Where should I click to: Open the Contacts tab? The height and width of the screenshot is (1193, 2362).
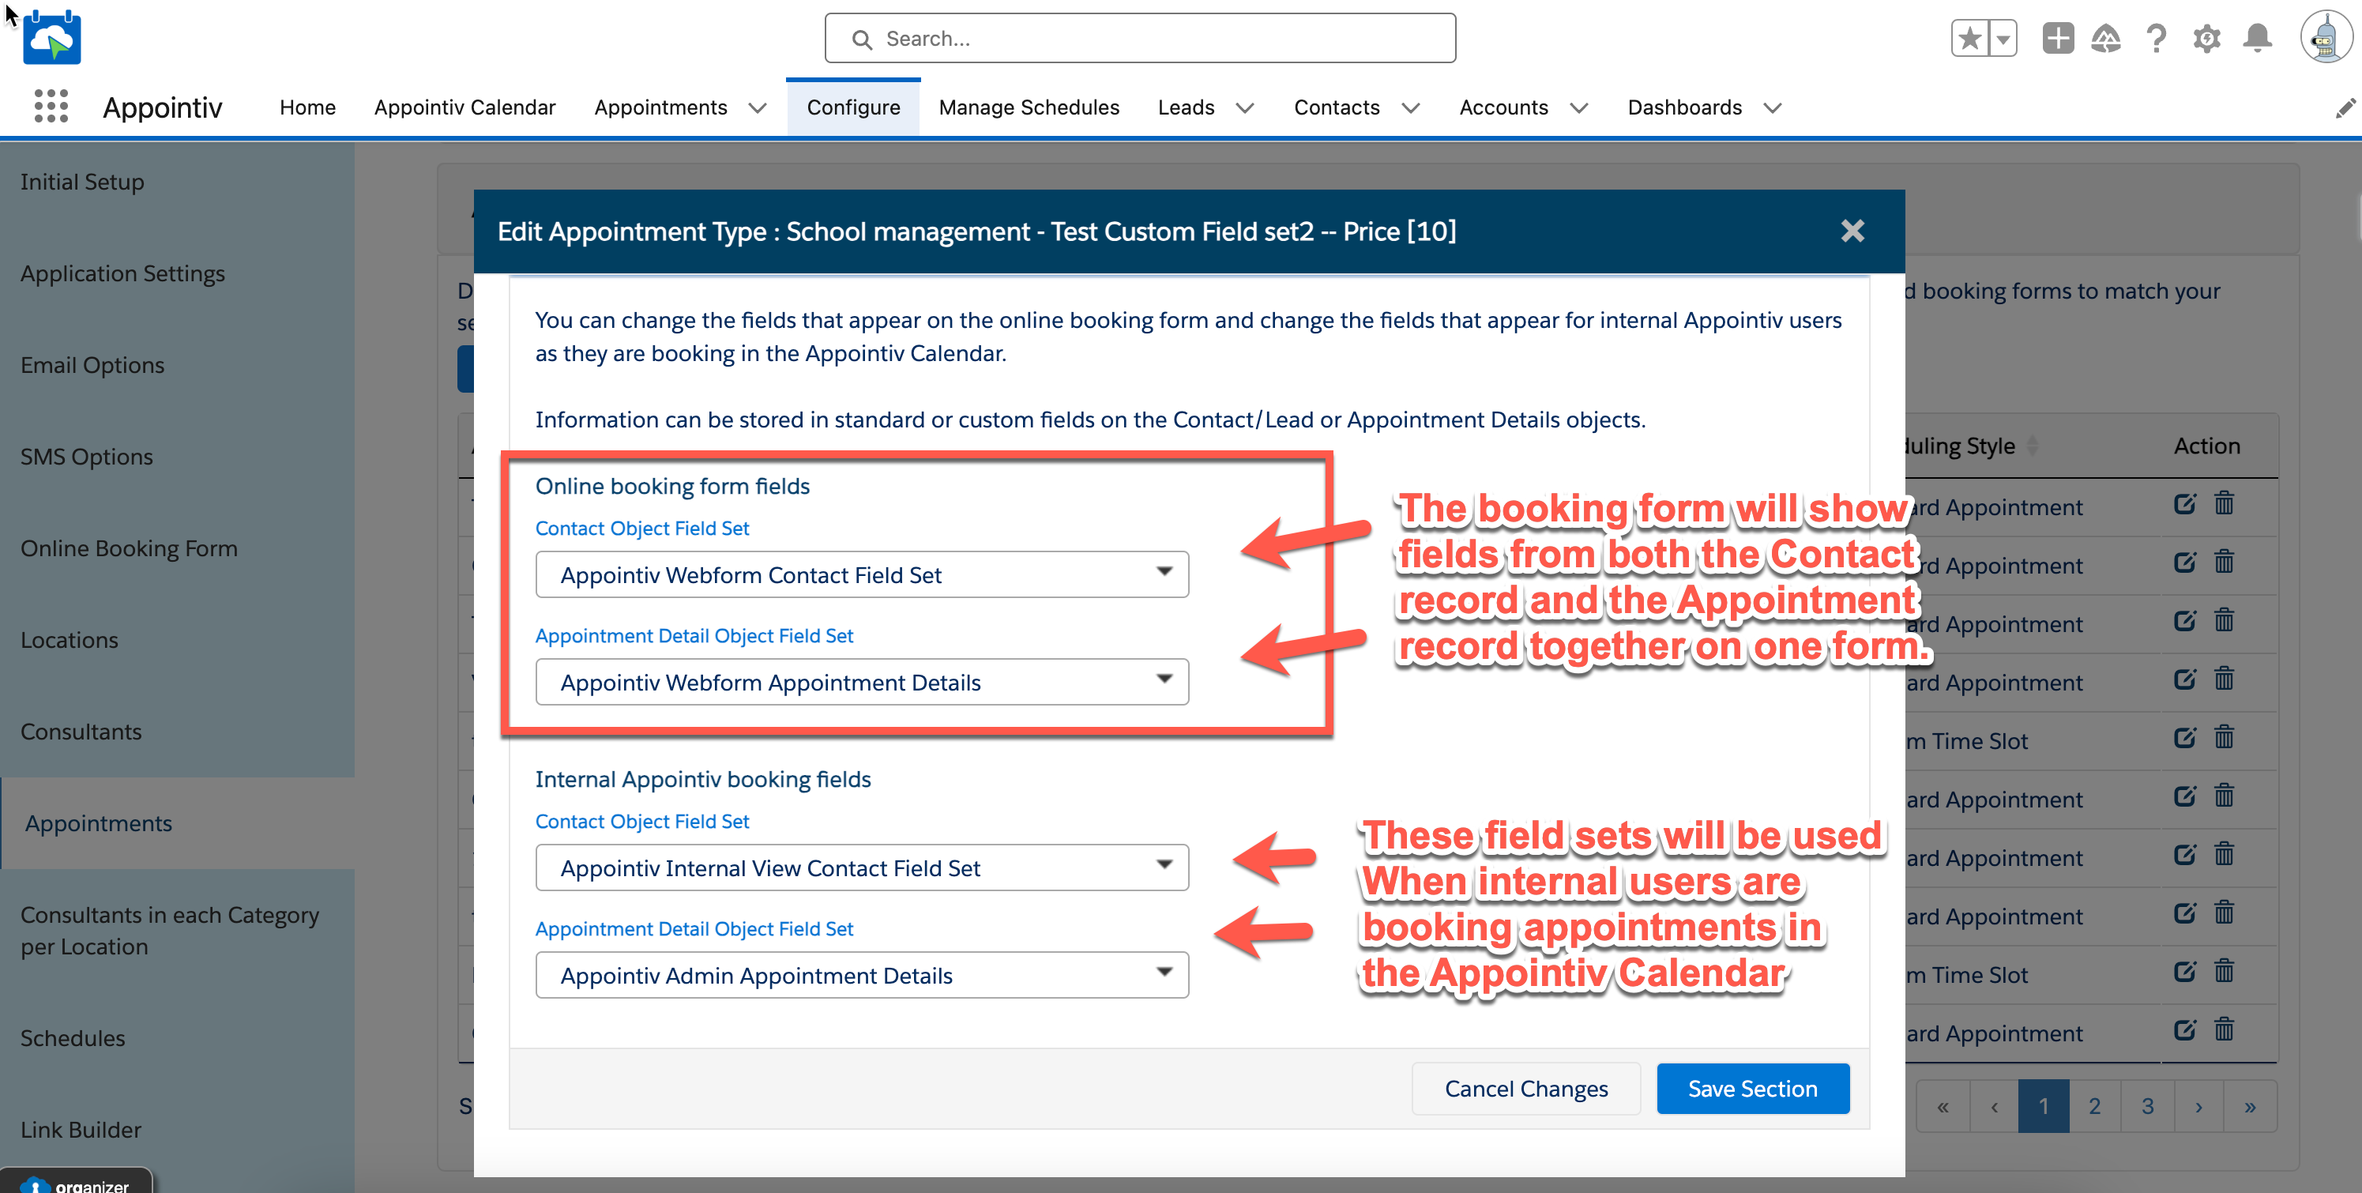1336,107
